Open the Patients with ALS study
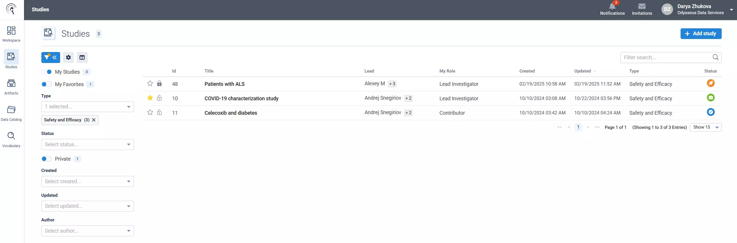The width and height of the screenshot is (737, 243). (224, 84)
